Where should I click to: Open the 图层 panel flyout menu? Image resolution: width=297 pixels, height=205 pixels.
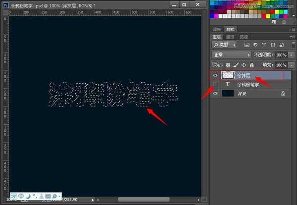(292, 37)
